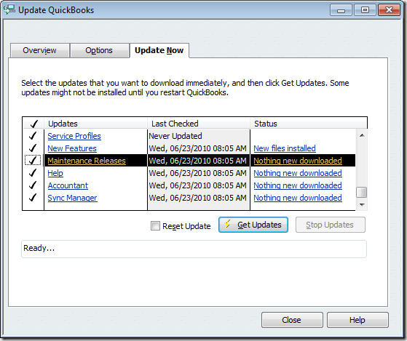Viewport: 407px width, 341px height.
Task: Minimize the Update QuickBooks window
Action: point(341,10)
